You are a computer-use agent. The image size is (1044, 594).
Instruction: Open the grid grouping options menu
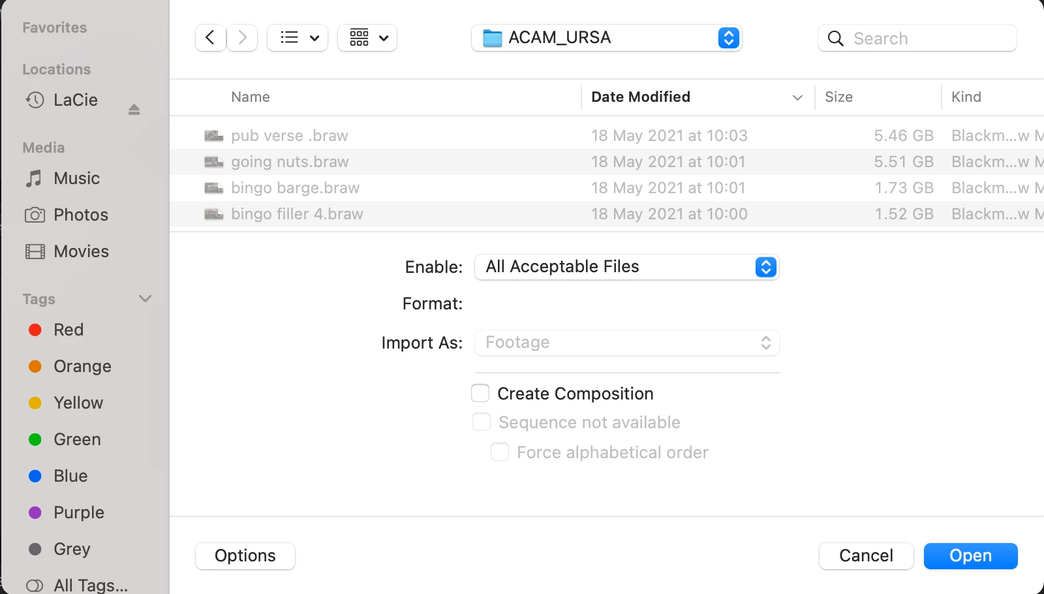pos(367,38)
